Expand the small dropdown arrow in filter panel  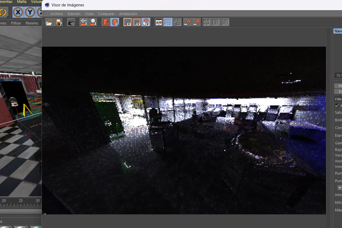[340, 188]
